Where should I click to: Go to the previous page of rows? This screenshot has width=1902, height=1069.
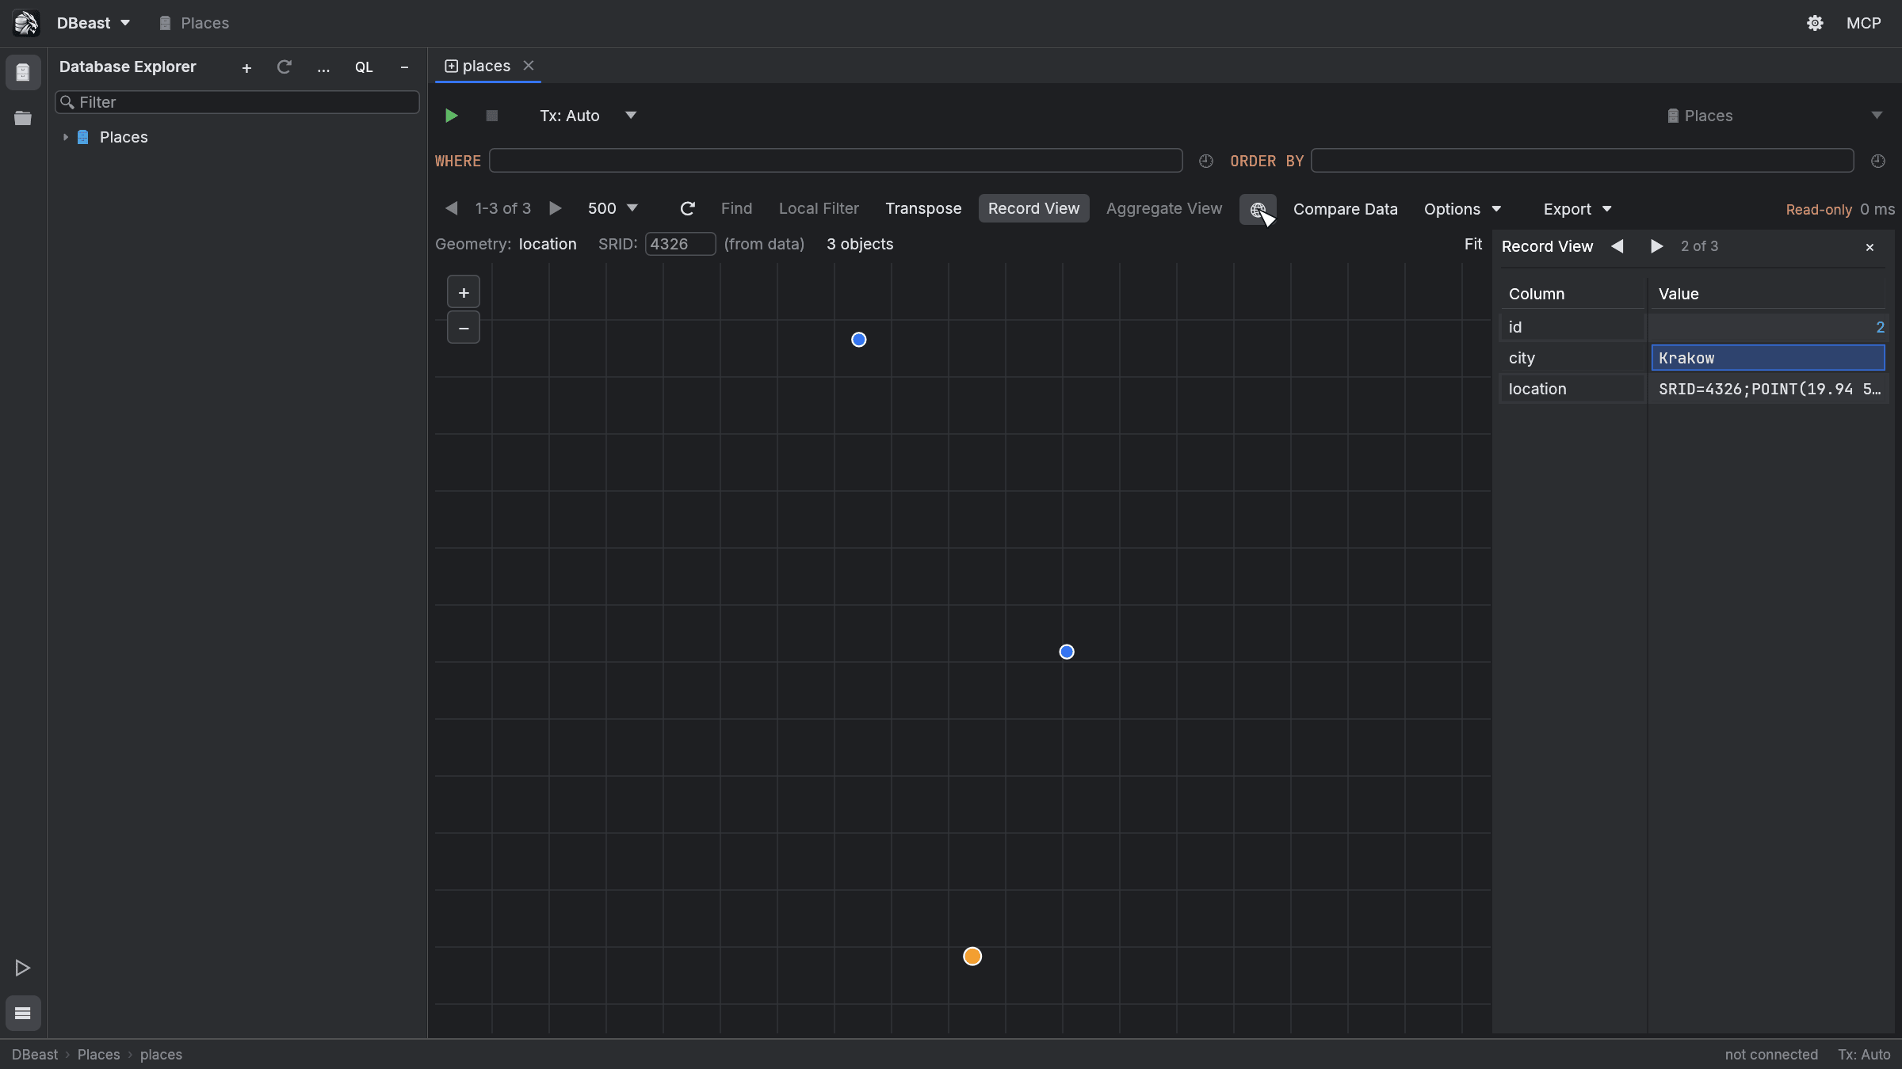[x=452, y=208]
